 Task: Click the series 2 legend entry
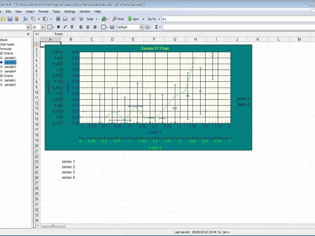coord(241,104)
